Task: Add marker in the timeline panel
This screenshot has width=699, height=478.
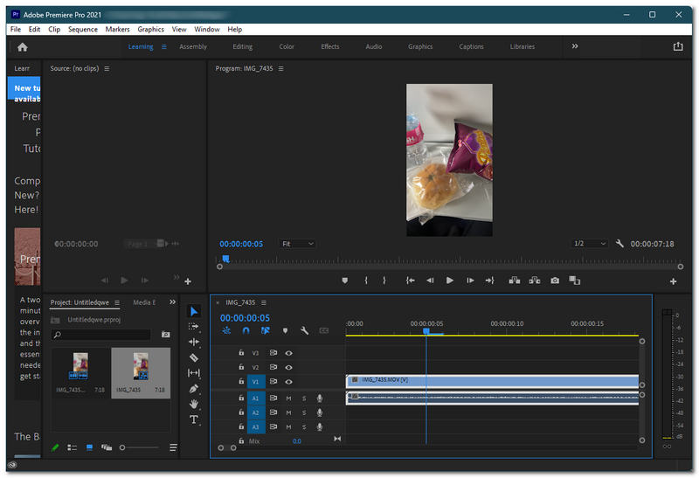Action: [285, 330]
